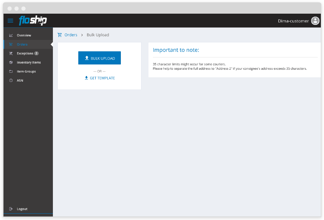Image resolution: width=324 pixels, height=220 pixels.
Task: Open the Exceptions sidebar item
Action: [x=25, y=54]
